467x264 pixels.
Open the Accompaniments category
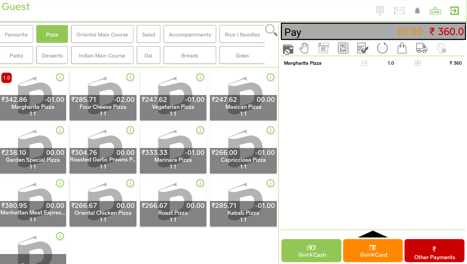[190, 34]
